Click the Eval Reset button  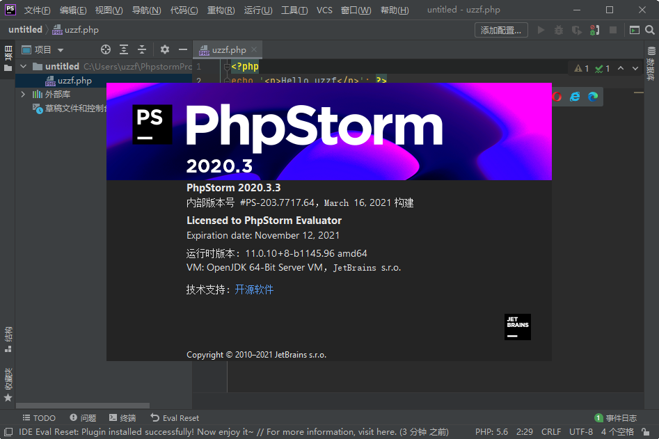(175, 418)
